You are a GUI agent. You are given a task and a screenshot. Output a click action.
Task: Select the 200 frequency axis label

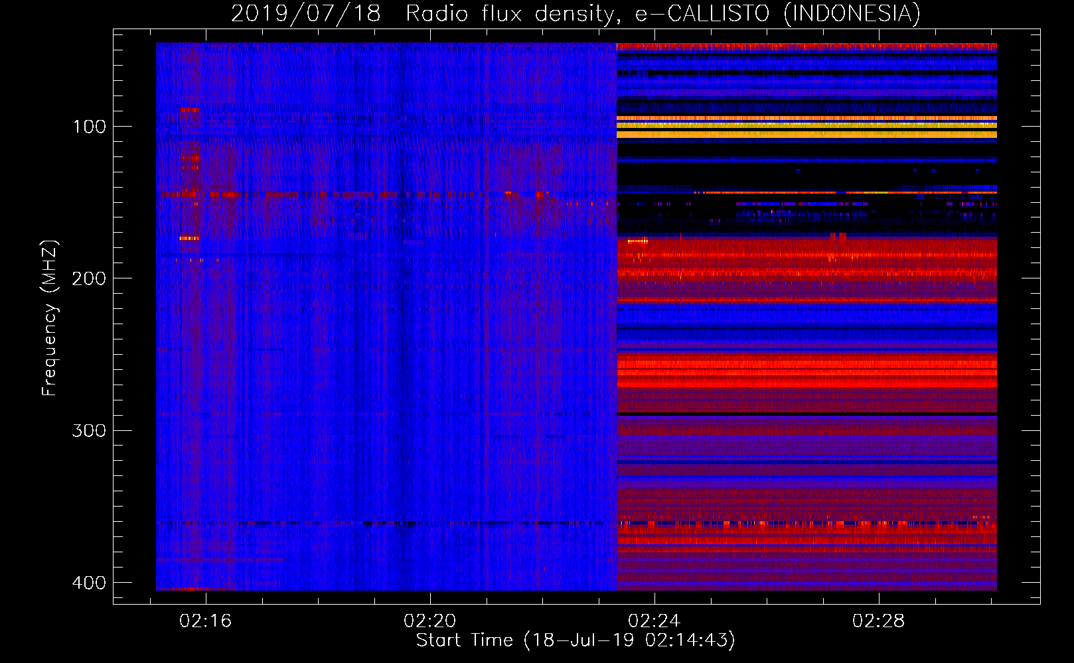click(x=89, y=278)
